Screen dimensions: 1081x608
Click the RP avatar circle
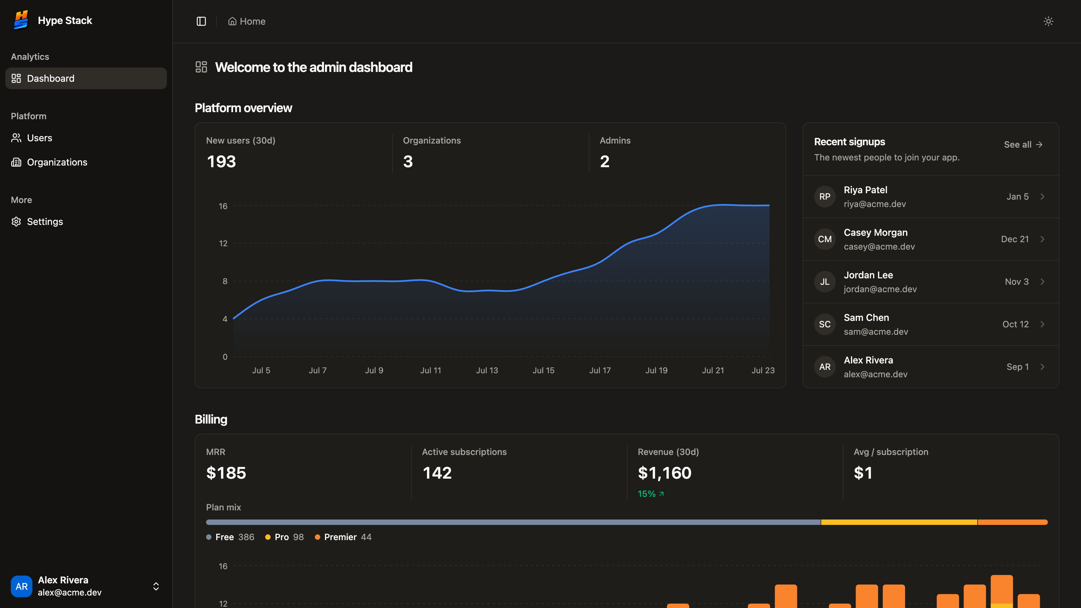coord(825,197)
